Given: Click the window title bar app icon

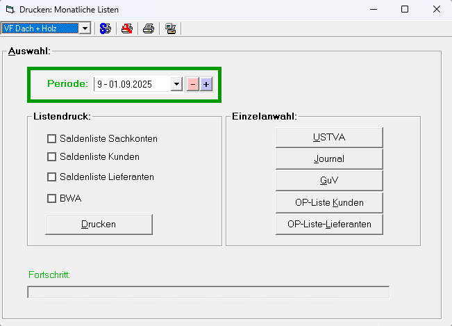Looking at the screenshot, I should 10,10.
